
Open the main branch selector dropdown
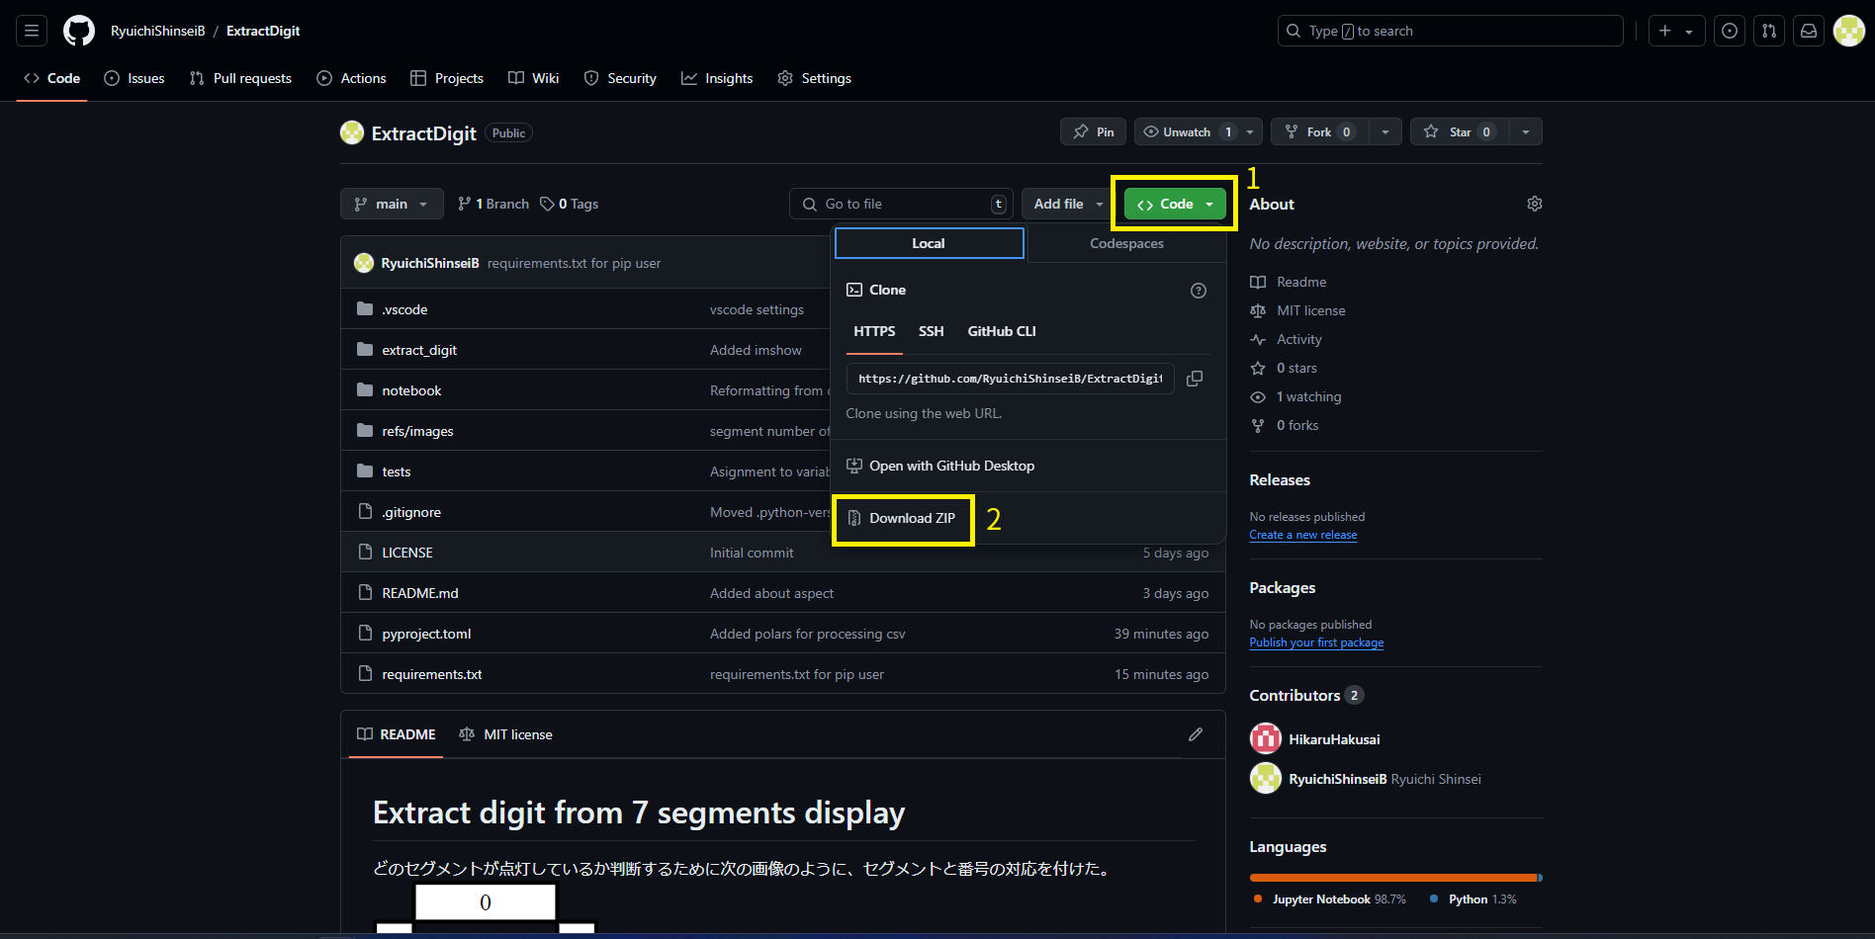[x=392, y=204]
